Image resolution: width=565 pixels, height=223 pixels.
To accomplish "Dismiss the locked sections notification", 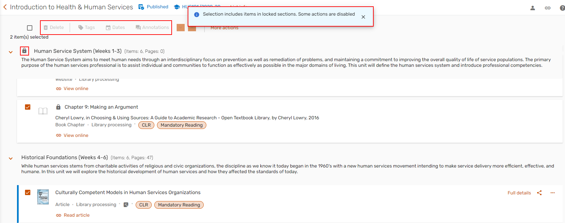I will click(x=363, y=17).
